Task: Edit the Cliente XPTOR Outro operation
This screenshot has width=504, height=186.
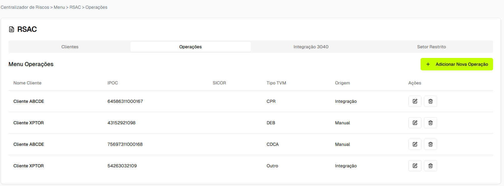Action: (415, 166)
